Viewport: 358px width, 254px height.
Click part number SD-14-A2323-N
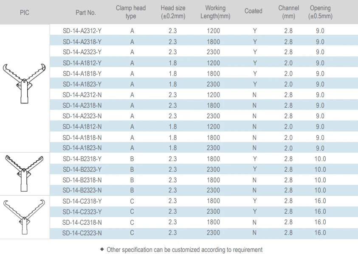pyautogui.click(x=82, y=116)
